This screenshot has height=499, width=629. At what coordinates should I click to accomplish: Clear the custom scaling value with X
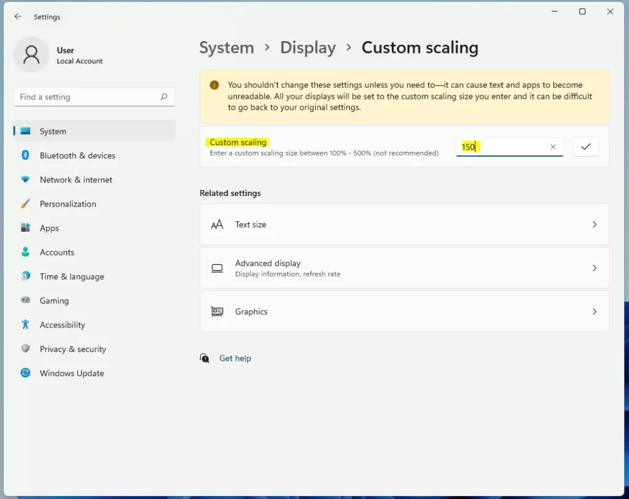pos(553,147)
